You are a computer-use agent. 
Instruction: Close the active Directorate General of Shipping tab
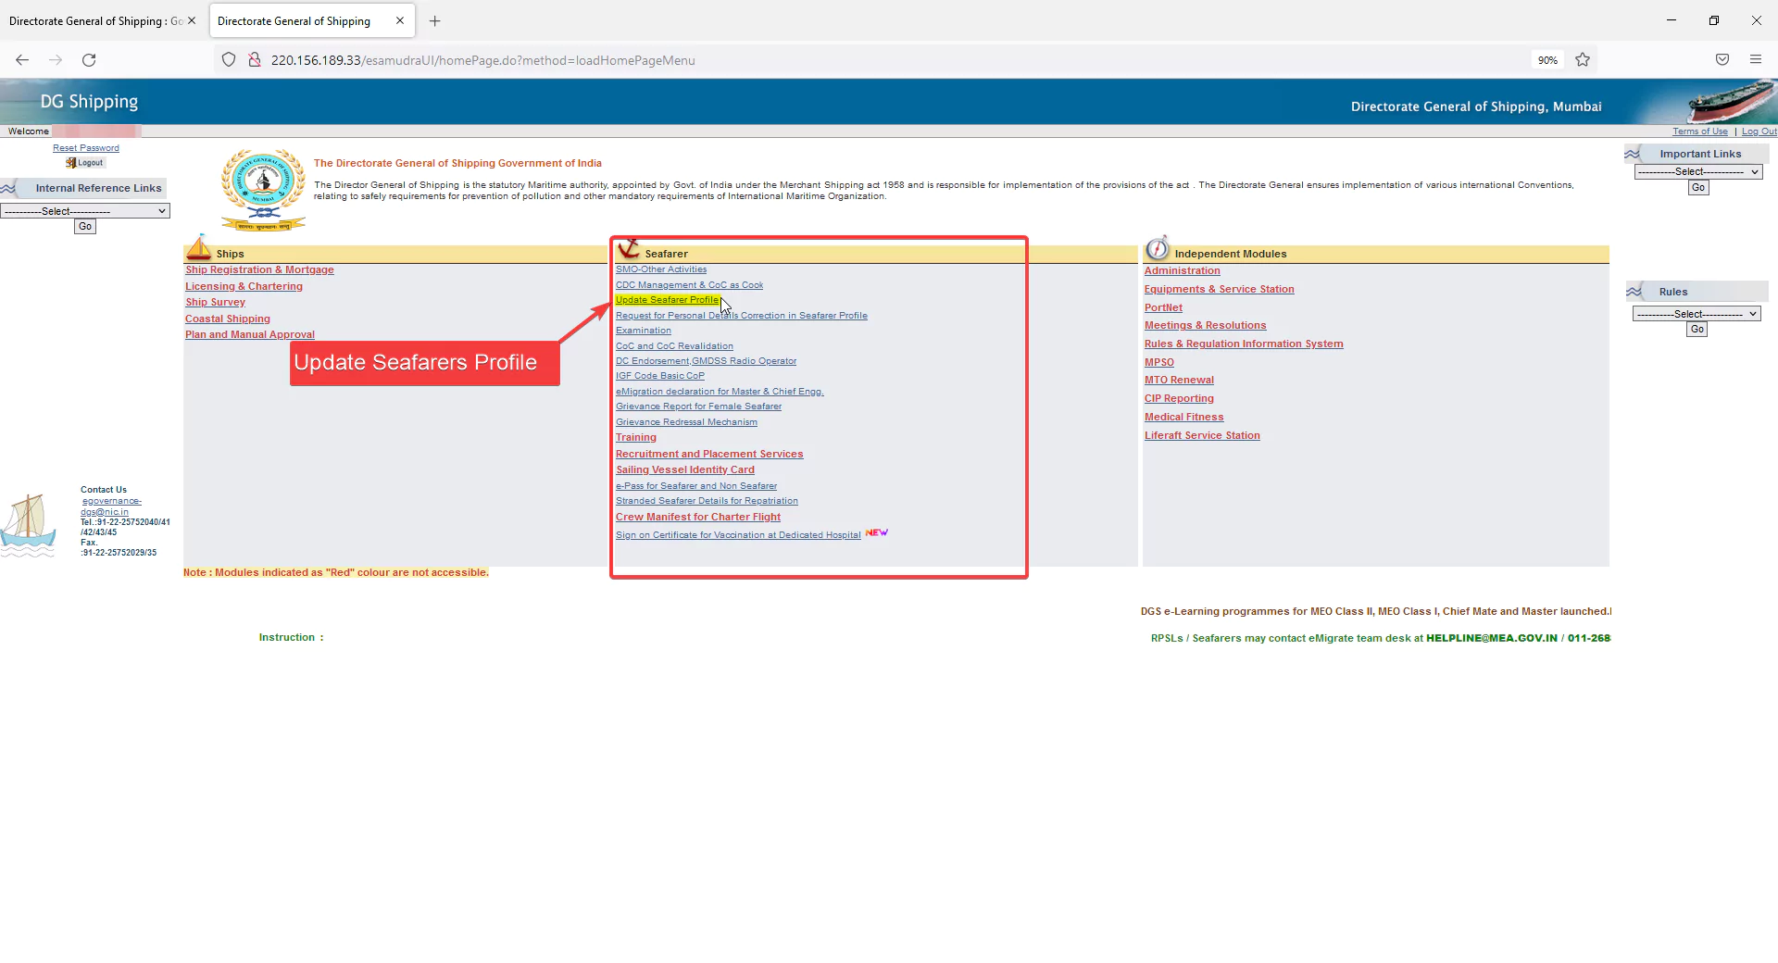[400, 20]
